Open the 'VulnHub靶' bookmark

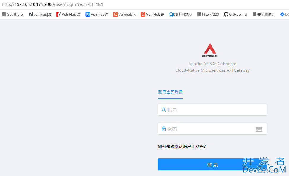pos(152,14)
